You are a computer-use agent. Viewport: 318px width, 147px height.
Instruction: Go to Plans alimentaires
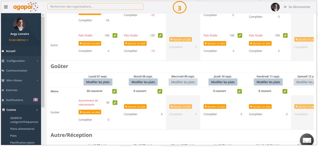click(22, 129)
